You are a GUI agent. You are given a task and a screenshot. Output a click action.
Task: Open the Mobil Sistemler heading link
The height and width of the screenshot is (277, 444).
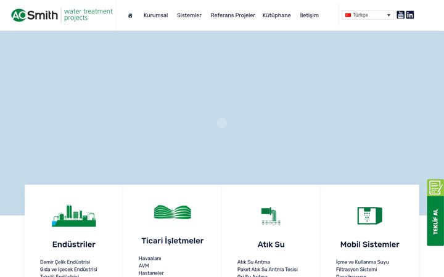tap(370, 244)
